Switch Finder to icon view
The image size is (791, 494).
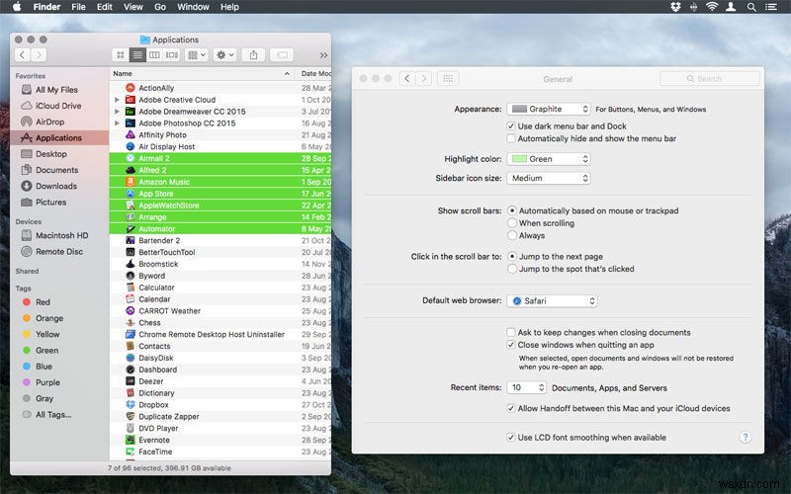pos(121,55)
